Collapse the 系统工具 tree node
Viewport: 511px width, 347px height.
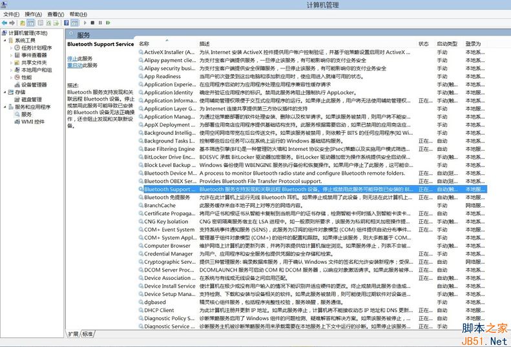coord(5,41)
